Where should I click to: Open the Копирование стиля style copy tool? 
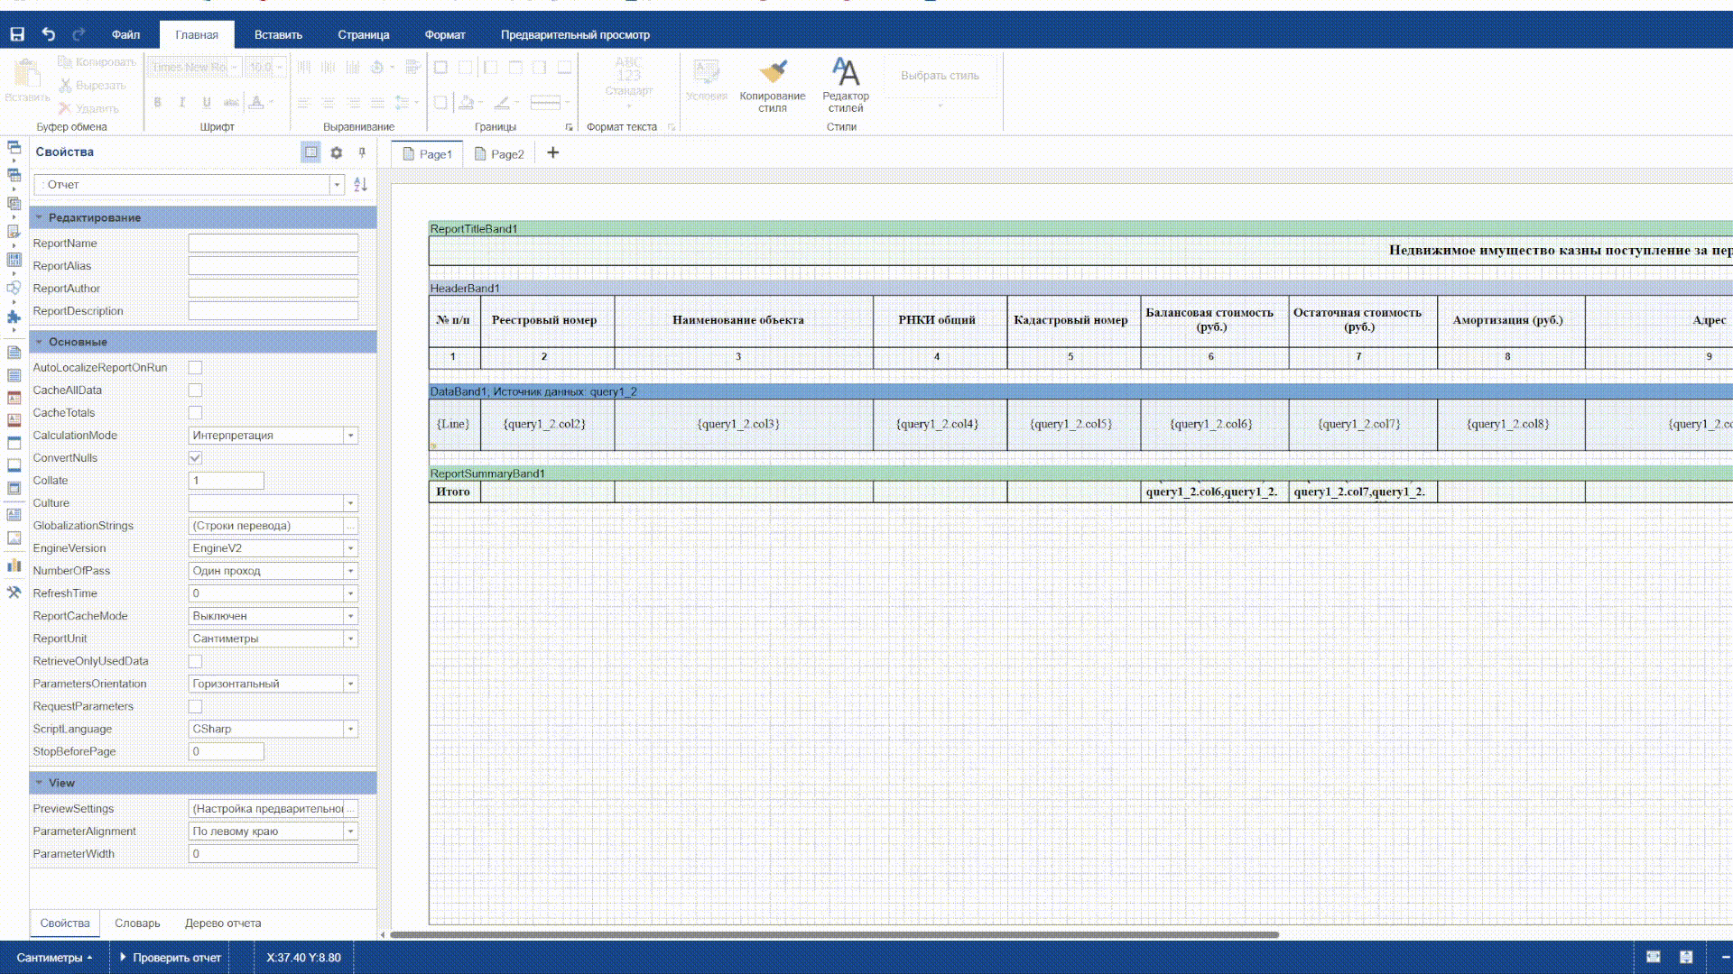pyautogui.click(x=773, y=86)
